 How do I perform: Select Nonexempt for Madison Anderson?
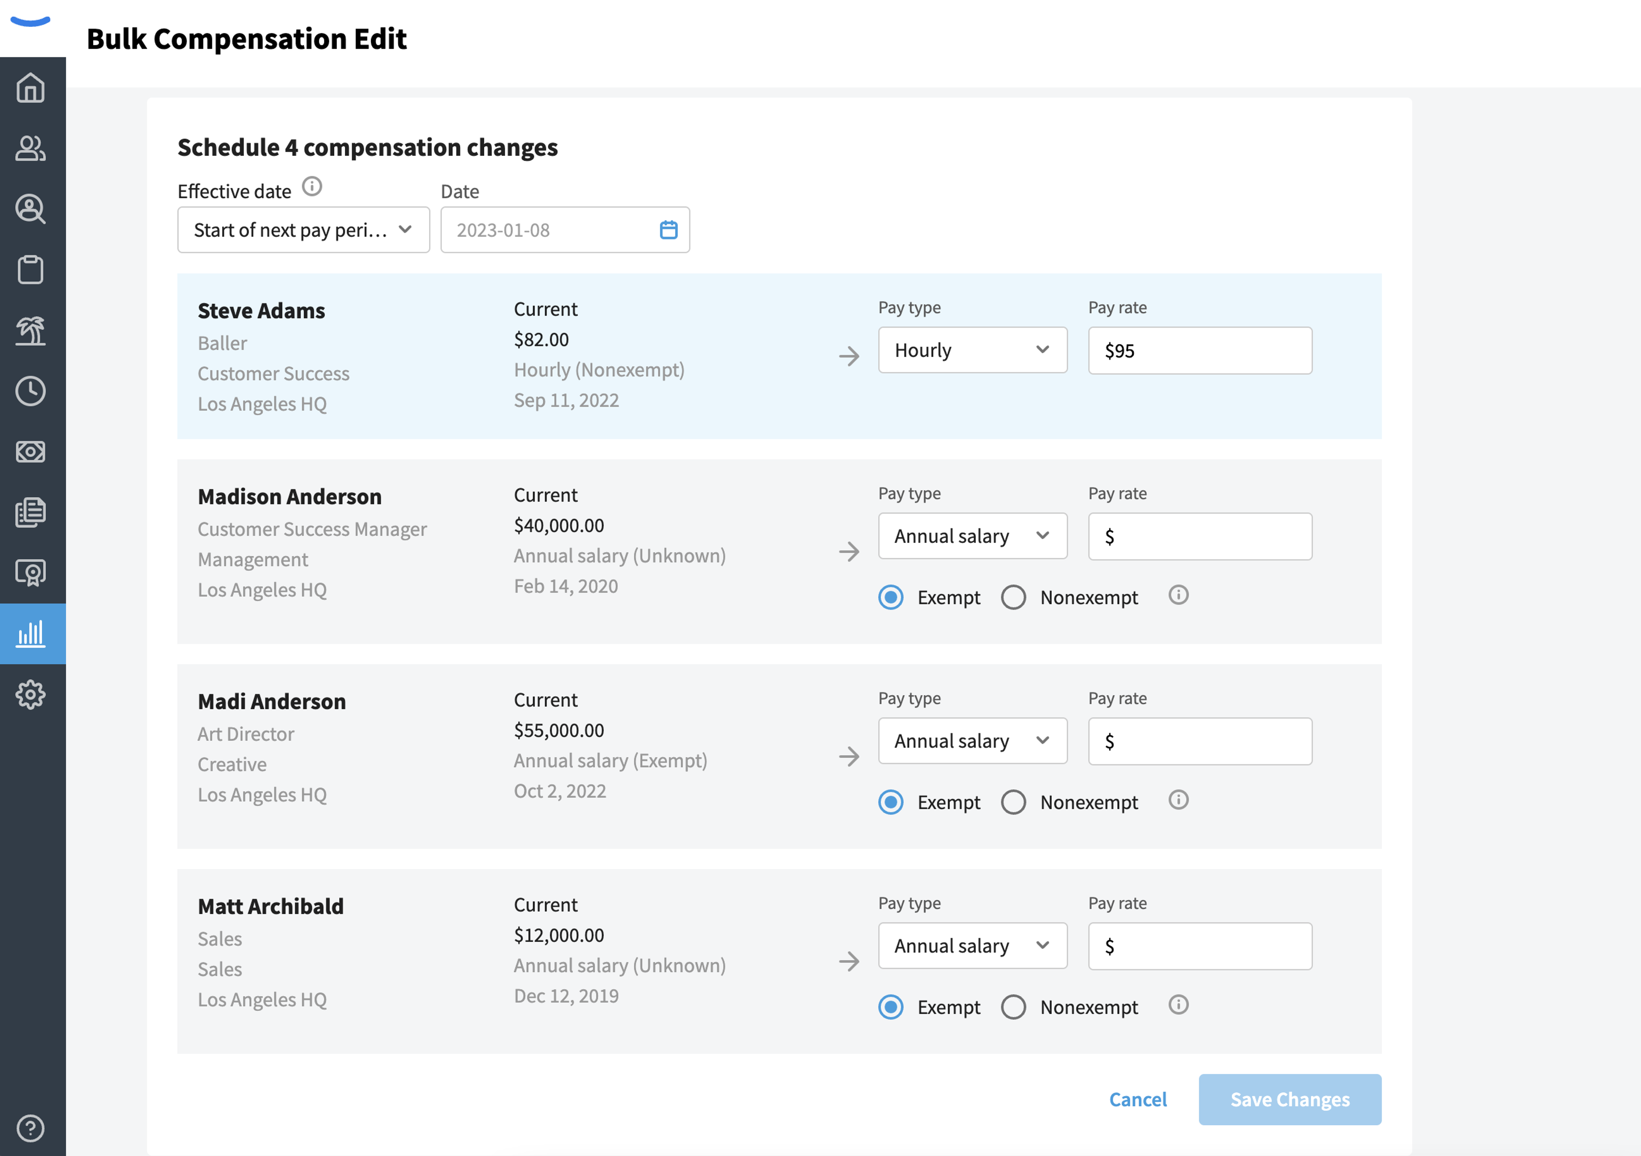1014,597
